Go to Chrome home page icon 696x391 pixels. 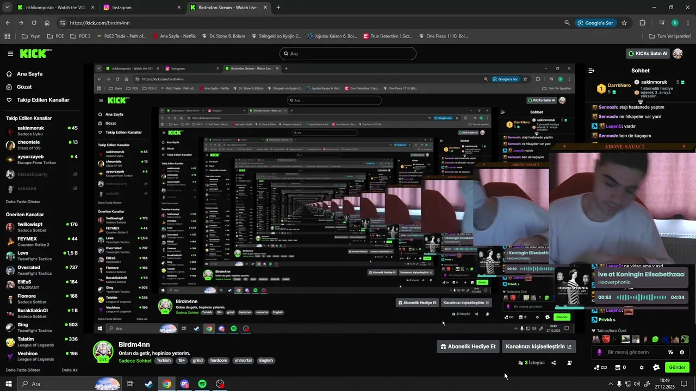pyautogui.click(x=47, y=23)
